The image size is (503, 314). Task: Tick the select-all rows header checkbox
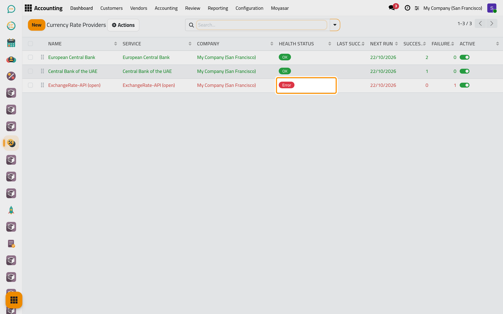(30, 44)
